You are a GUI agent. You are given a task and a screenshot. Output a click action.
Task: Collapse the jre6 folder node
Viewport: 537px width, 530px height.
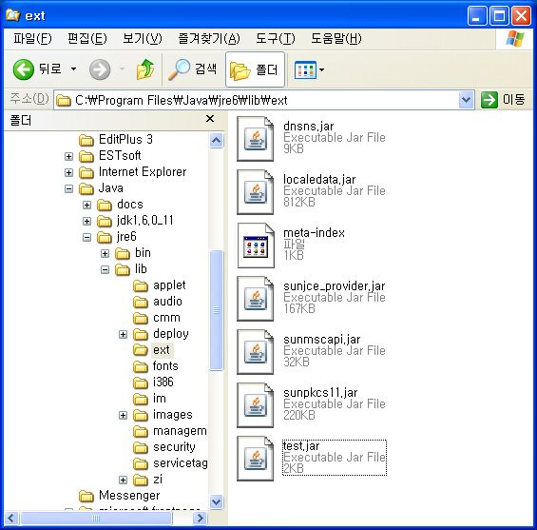(87, 237)
